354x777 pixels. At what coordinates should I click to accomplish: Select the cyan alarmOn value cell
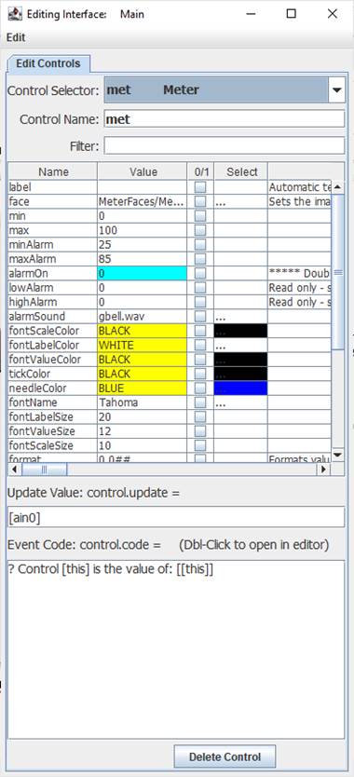(x=143, y=274)
